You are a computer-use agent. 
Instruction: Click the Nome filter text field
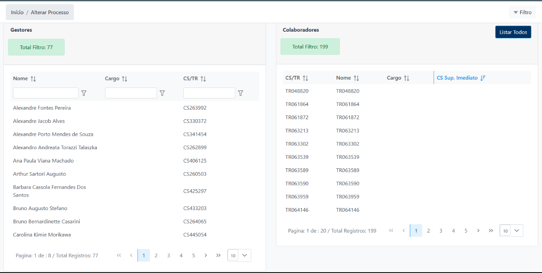pos(45,93)
